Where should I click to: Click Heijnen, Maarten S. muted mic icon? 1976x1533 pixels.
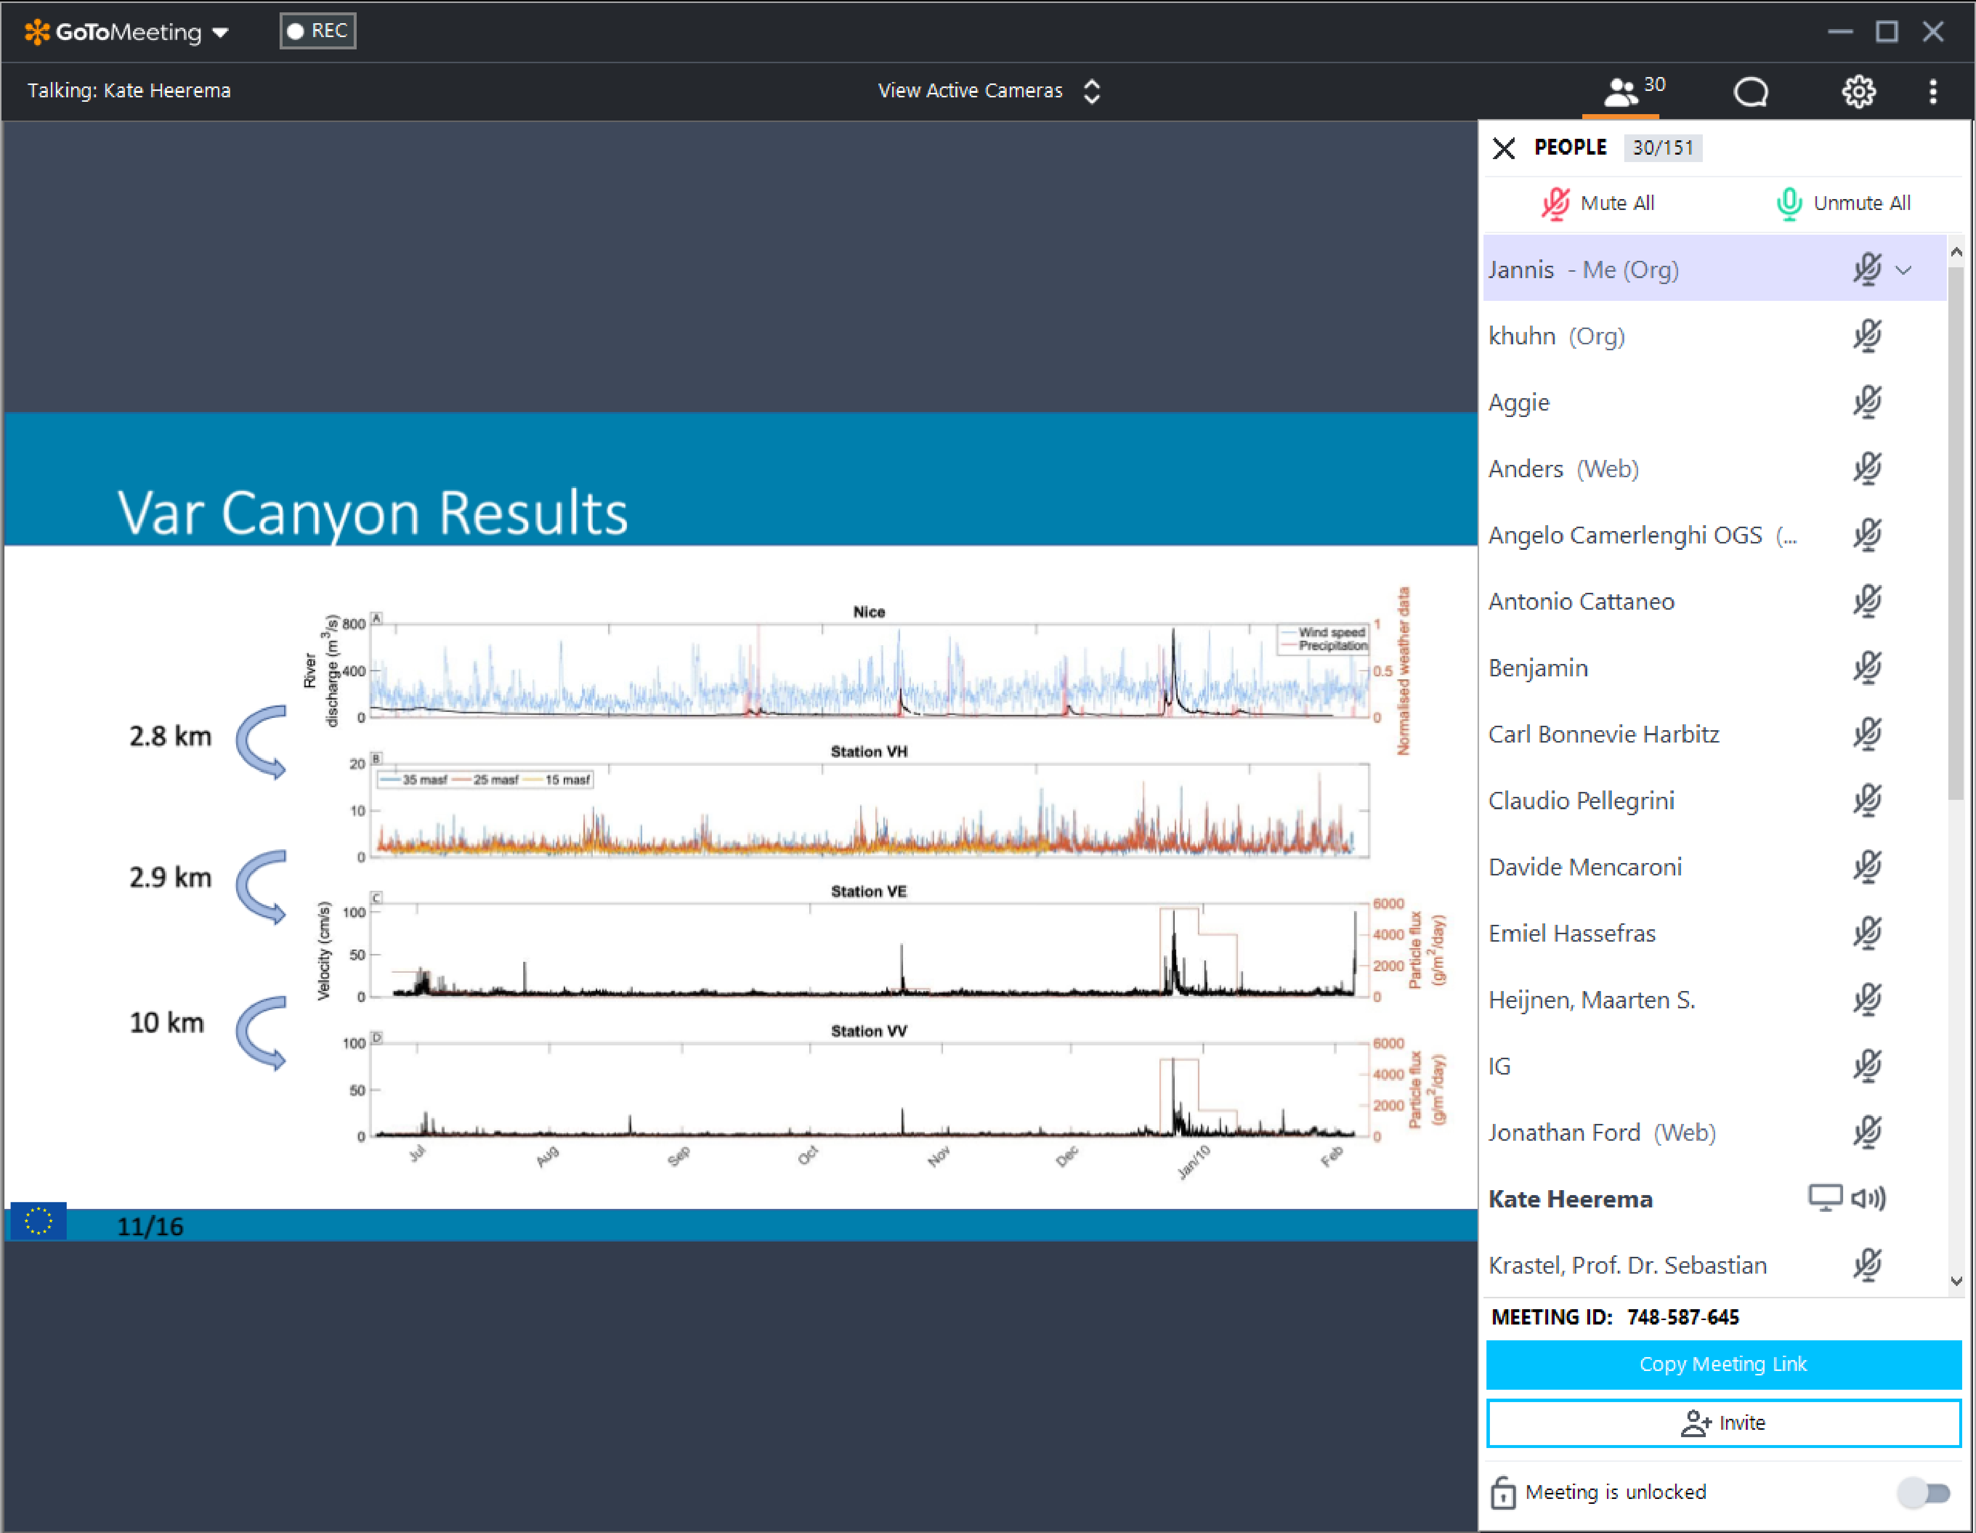pos(1866,999)
